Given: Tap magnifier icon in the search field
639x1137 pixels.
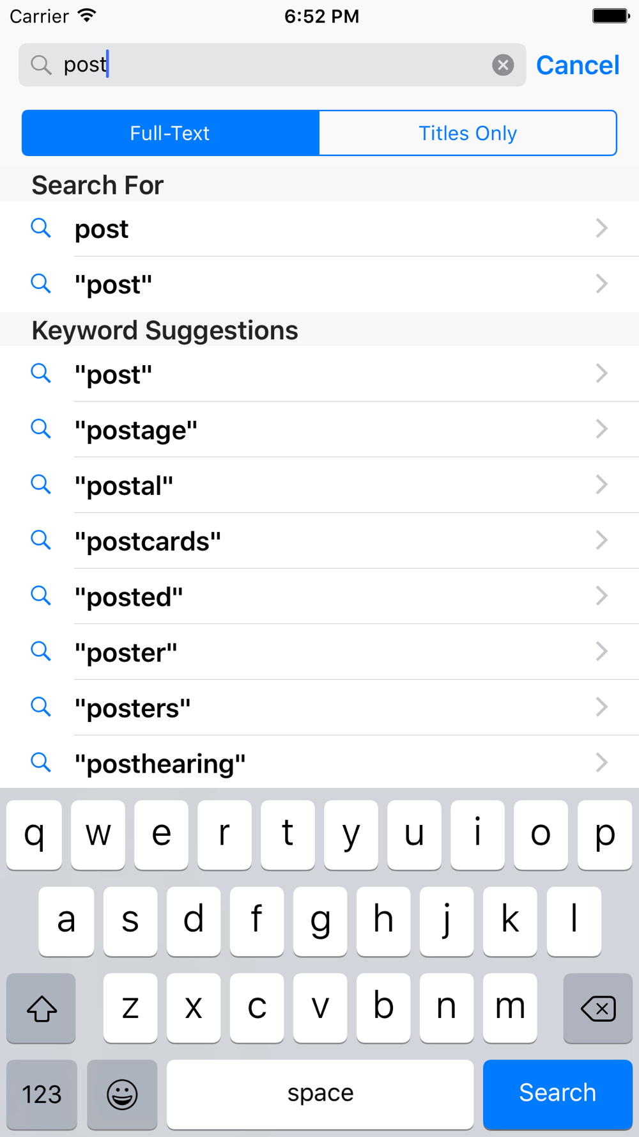Looking at the screenshot, I should point(42,65).
